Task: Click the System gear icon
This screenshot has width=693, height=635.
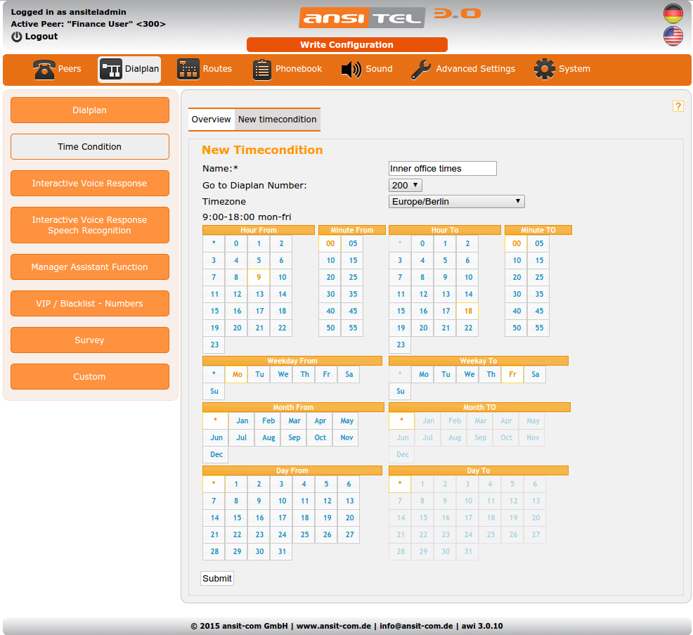Action: click(544, 70)
